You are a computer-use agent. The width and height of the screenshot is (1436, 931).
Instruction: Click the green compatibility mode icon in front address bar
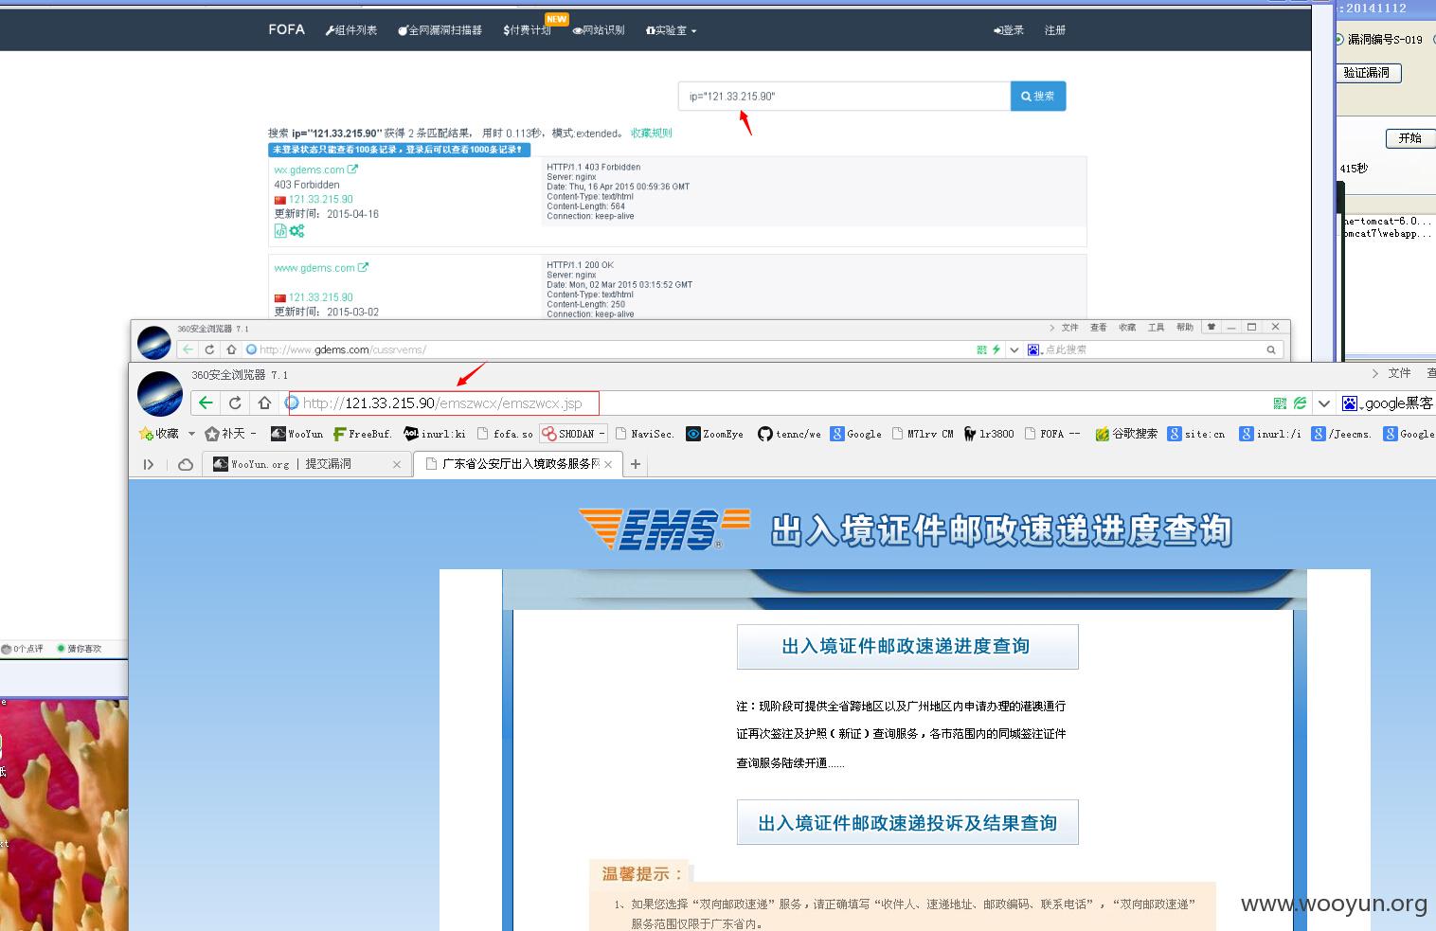pyautogui.click(x=1300, y=403)
